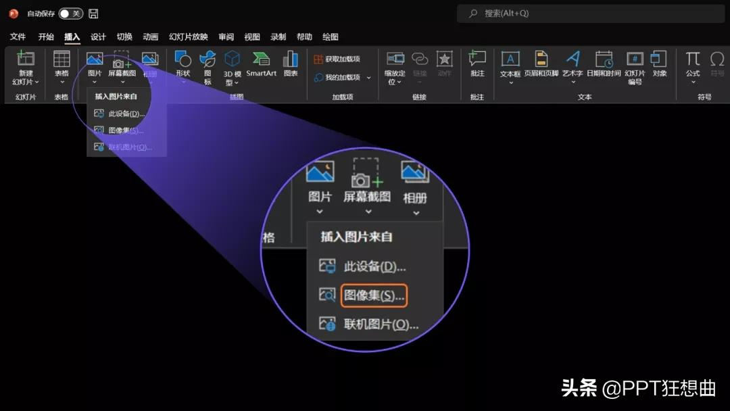Select the 插入 ribbon tab

(72, 37)
